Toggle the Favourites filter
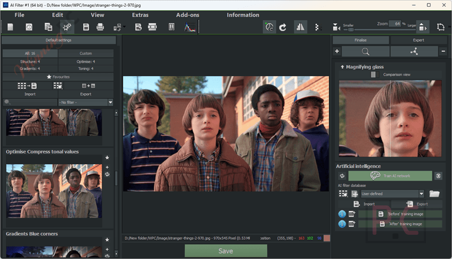This screenshot has height=259, width=452. (x=58, y=77)
